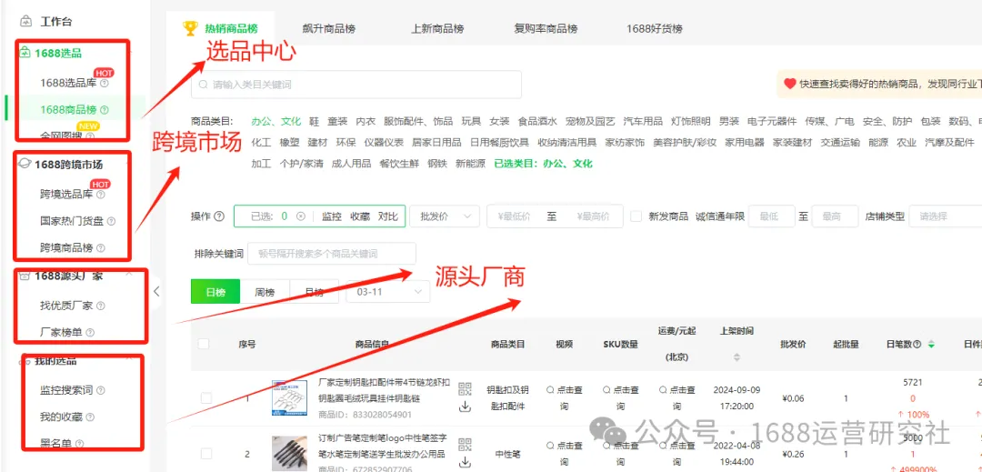The image size is (982, 472).
Task: Select the 日榜 ranking tab
Action: [215, 292]
